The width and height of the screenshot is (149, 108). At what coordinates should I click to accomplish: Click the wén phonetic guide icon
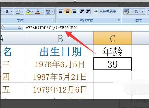pos(48,12)
